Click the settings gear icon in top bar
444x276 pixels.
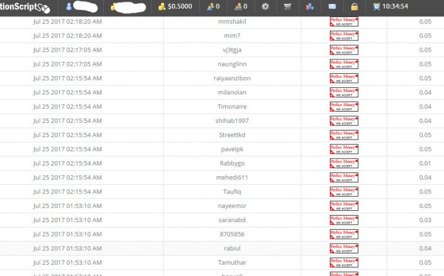pyautogui.click(x=265, y=7)
